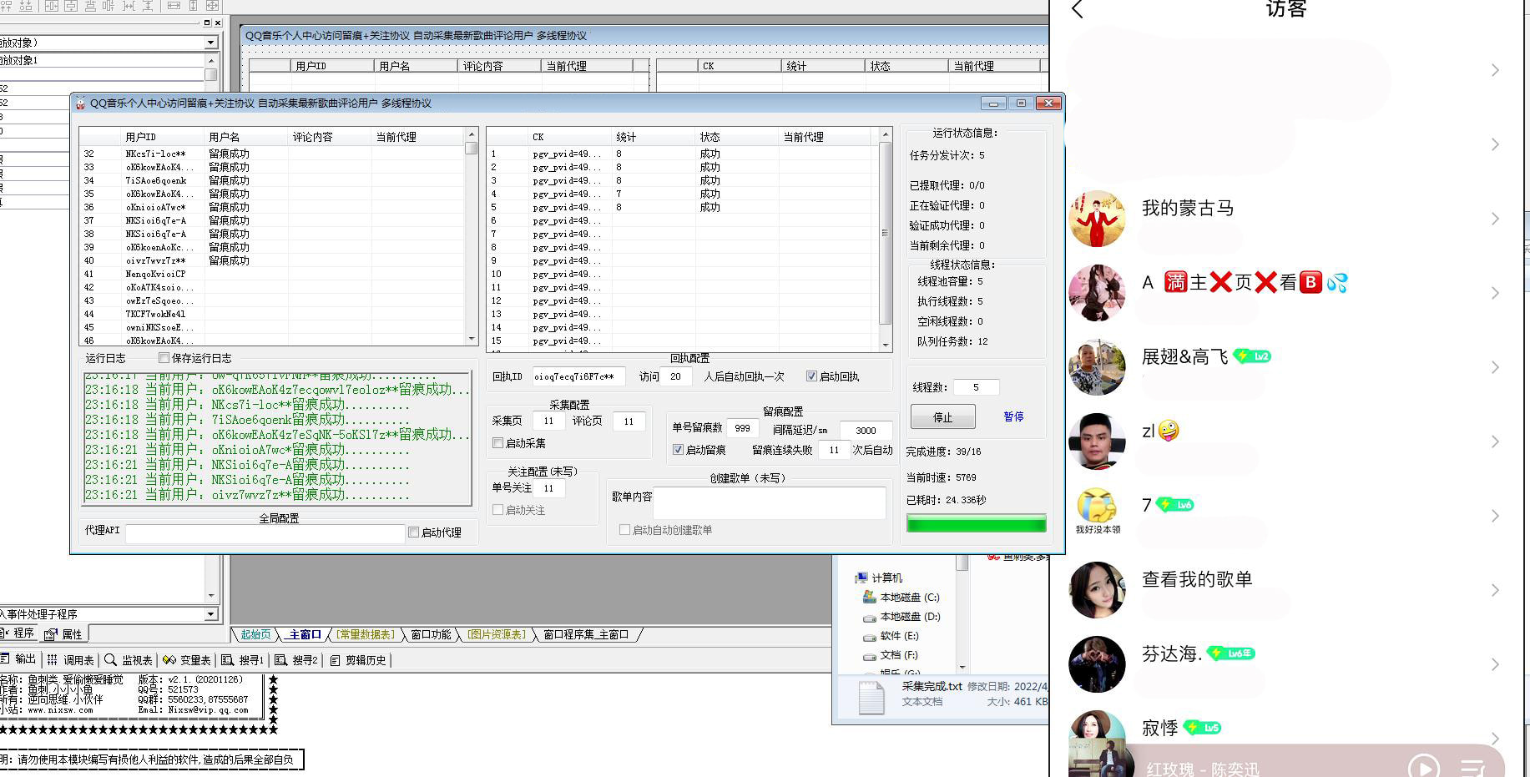The image size is (1530, 777).
Task: Click the avatar of 芬达海.
Action: click(1097, 664)
